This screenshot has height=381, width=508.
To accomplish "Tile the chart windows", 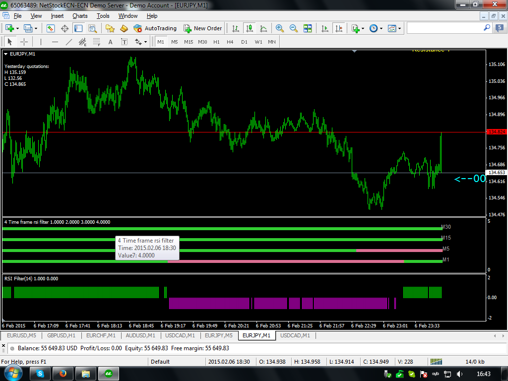I will tap(308, 28).
